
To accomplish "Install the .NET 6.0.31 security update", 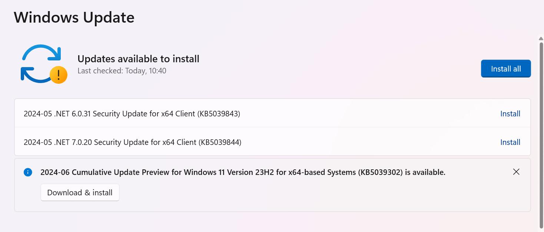I will coord(510,113).
